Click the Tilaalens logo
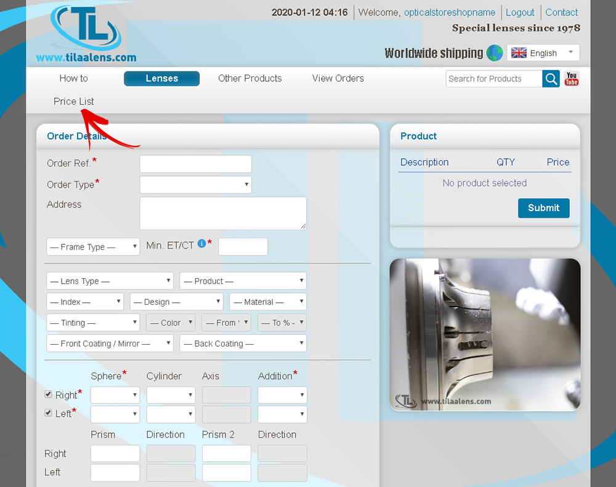The image size is (616, 487). [x=86, y=34]
